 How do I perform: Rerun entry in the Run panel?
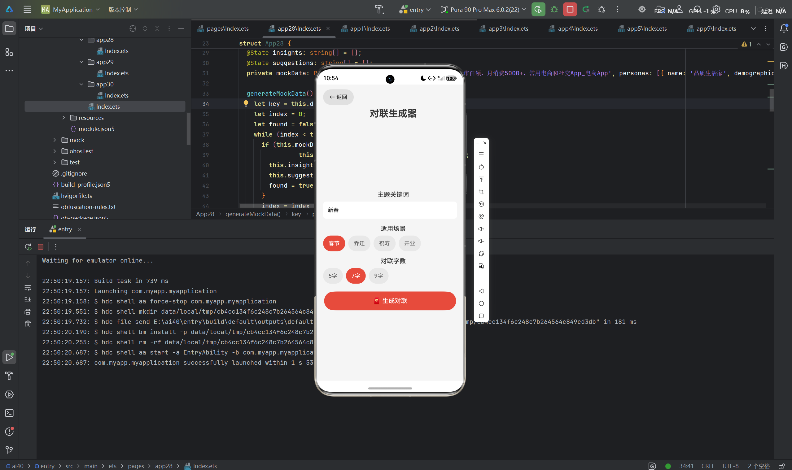[28, 247]
